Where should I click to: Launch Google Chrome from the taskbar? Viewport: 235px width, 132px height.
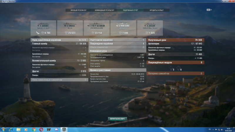click(x=34, y=129)
